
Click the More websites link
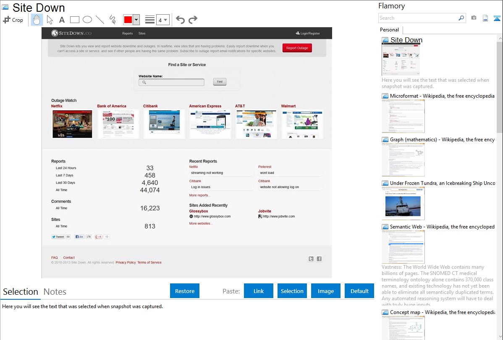201,223
